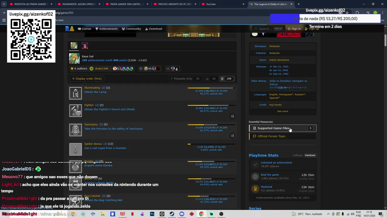Click the Action-Adventure genre link
Screen dimensions: 387x218
(279, 60)
